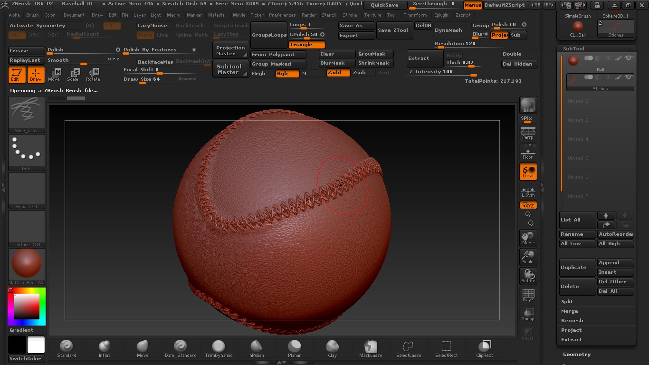
Task: Click the Duplicate button in SubTool panel
Action: coord(577,267)
